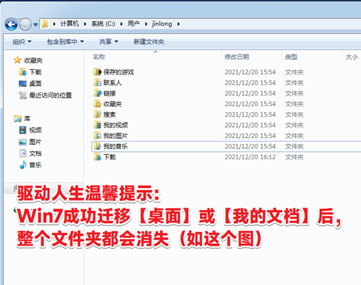Screen dimensions: 361x285
Task: Expand the arrow before 计算机 in path
Action: (54, 24)
